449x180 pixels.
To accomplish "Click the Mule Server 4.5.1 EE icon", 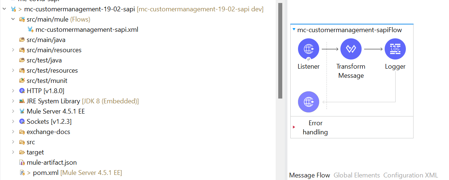I will [x=22, y=111].
